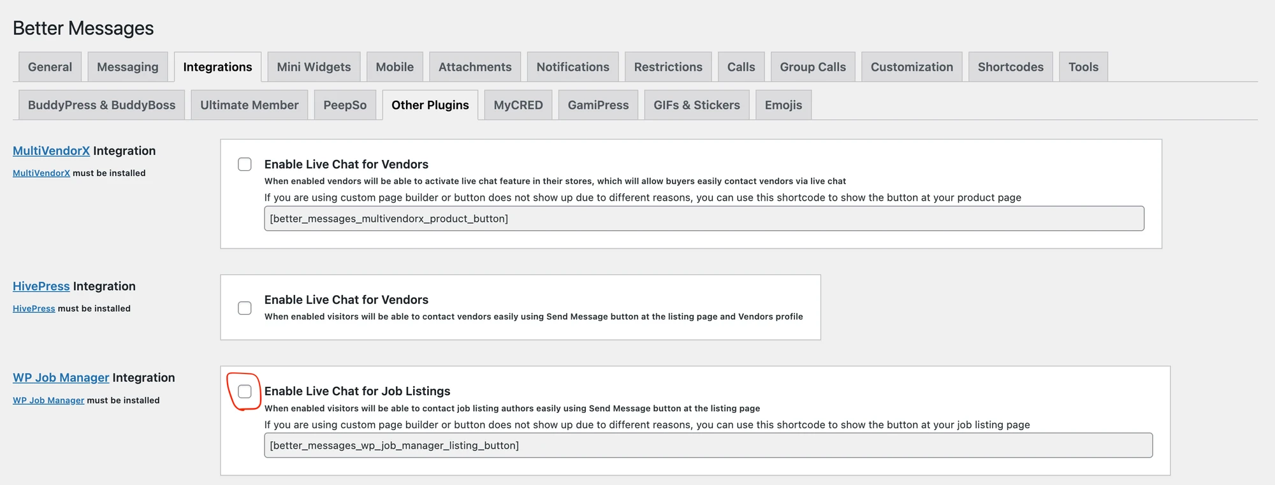Click HivePress must be installed link
This screenshot has height=485, width=1275.
click(x=34, y=308)
